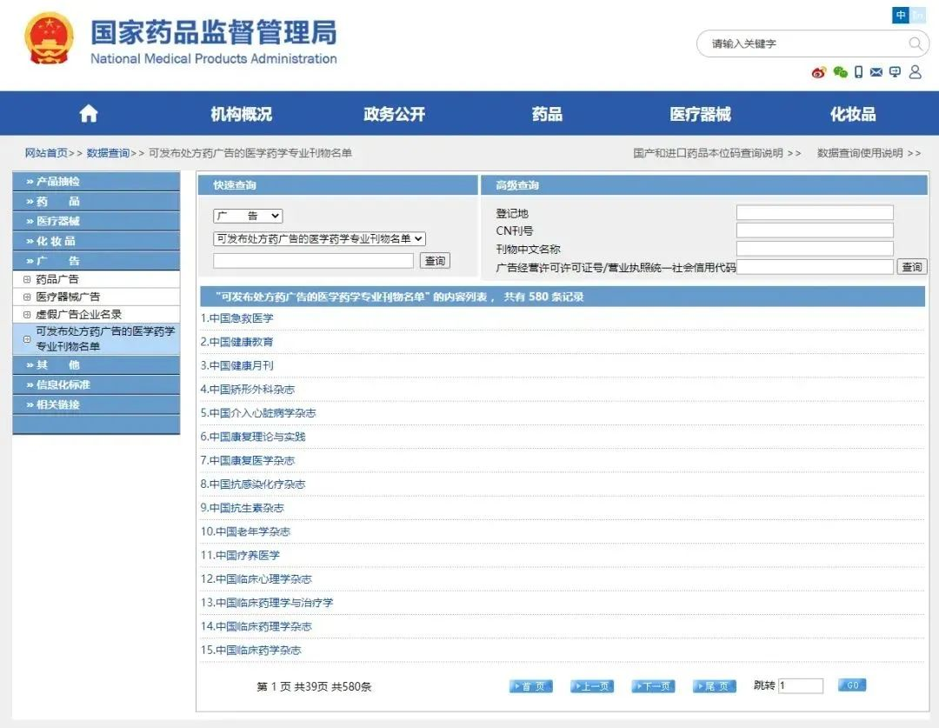939x728 pixels.
Task: Expand the 可发布处方药广告的医学药学专业刊物名单 tree node
Action: pos(27,338)
